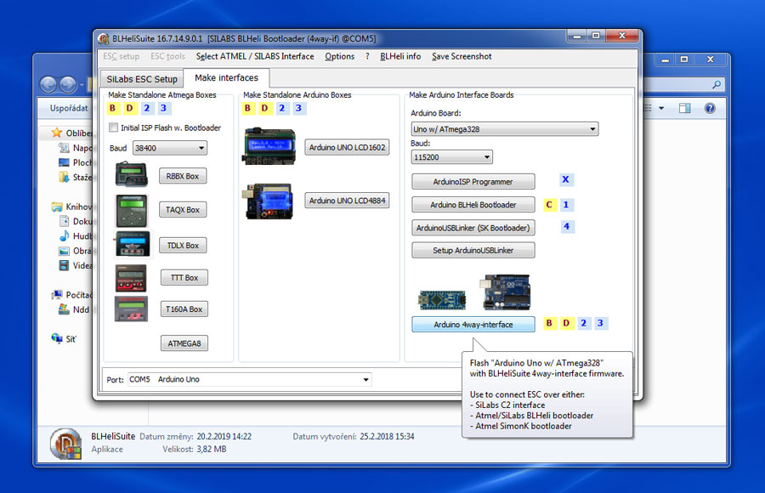
Task: Click the T160A Box button
Action: point(184,309)
